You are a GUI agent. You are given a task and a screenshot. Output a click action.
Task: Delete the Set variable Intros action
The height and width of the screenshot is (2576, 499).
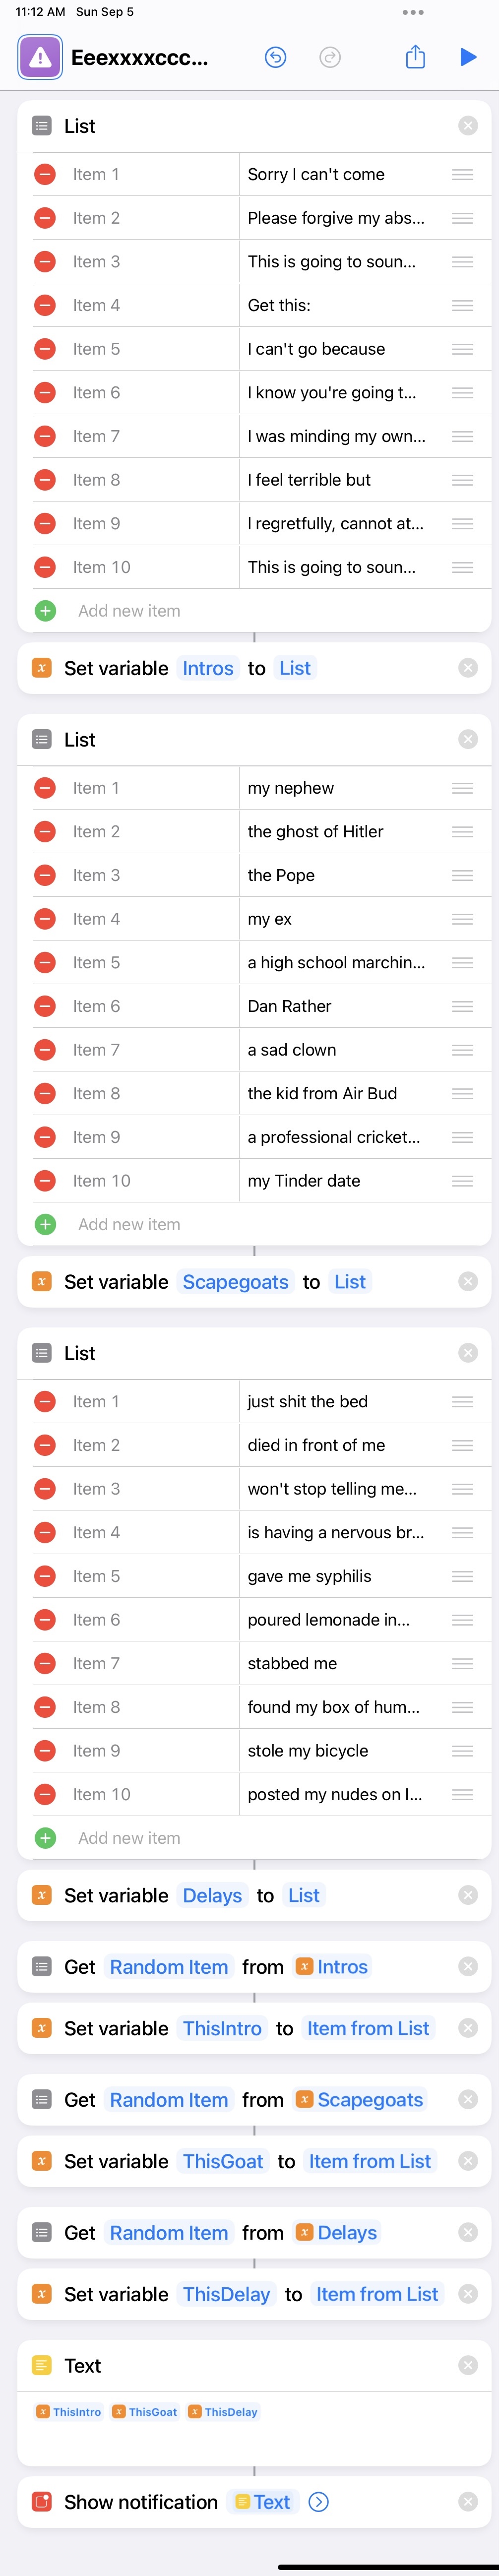tap(467, 668)
